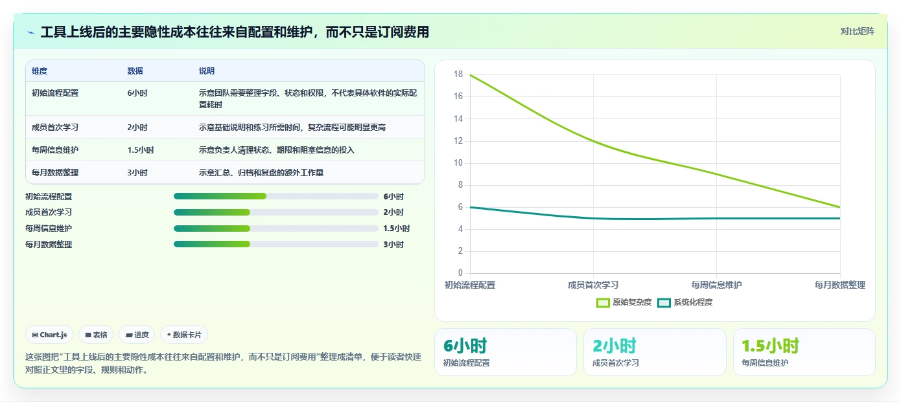Click the 18 tick on the y-axis
This screenshot has height=402, width=901.
click(x=458, y=74)
